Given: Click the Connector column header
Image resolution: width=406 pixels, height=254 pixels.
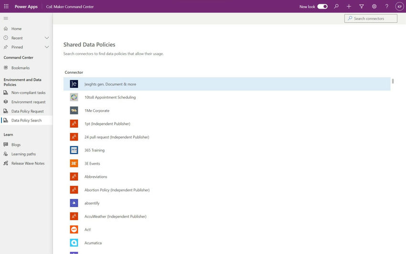Looking at the screenshot, I should pyautogui.click(x=74, y=72).
